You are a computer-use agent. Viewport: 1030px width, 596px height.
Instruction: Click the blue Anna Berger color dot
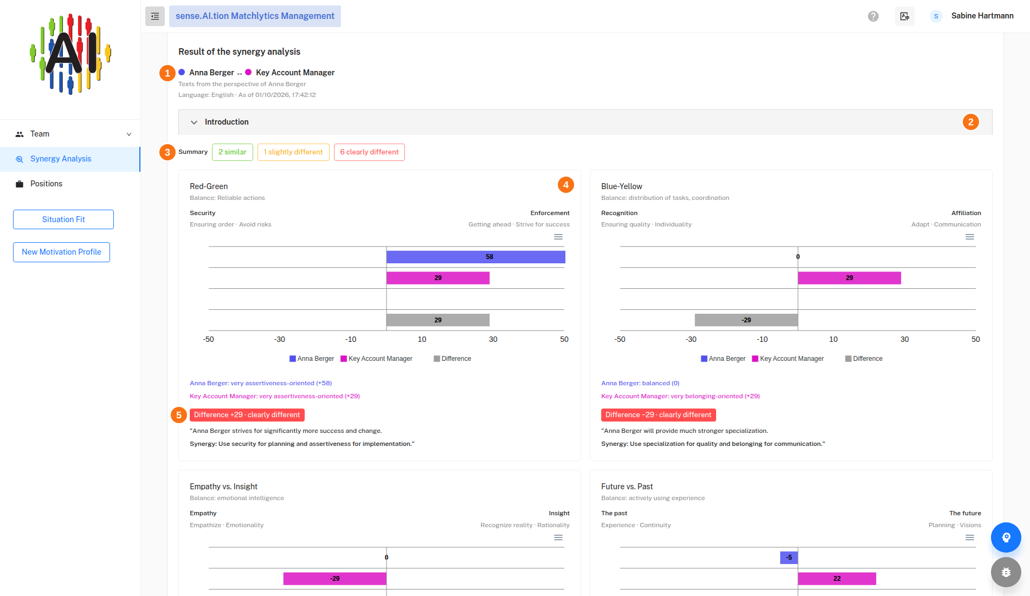tap(182, 72)
